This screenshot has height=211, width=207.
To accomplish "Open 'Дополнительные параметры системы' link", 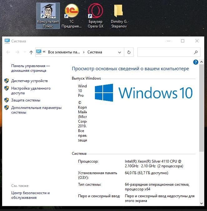I will pos(36,110).
